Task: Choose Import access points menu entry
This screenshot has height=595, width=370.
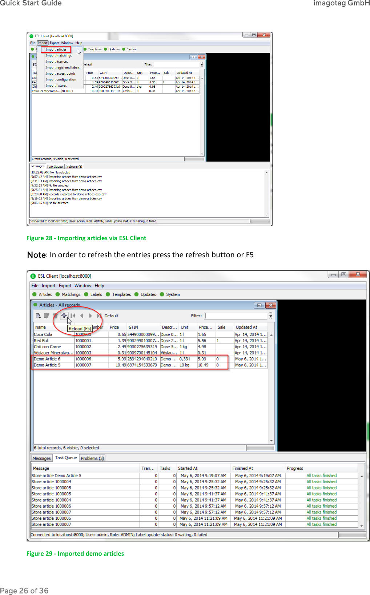Action: [60, 74]
